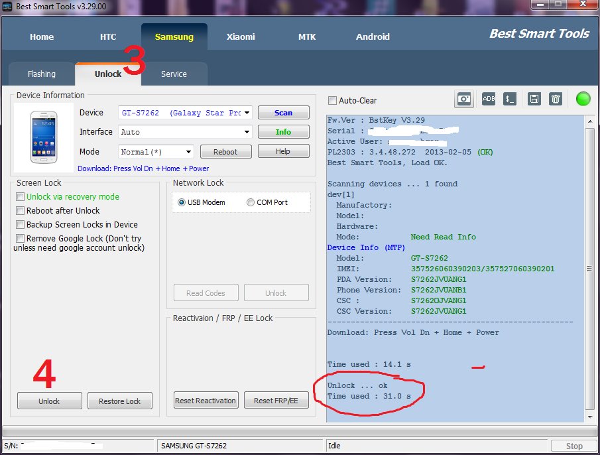Click the Read Codes button
The image size is (600, 455).
click(x=206, y=292)
